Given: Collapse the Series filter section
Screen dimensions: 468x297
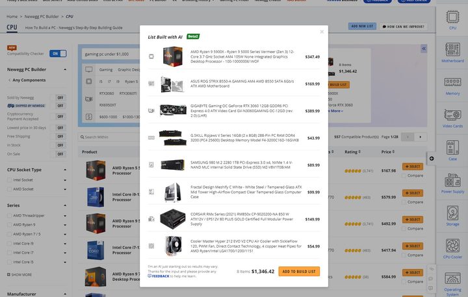Looking at the screenshot, I should point(65,206).
